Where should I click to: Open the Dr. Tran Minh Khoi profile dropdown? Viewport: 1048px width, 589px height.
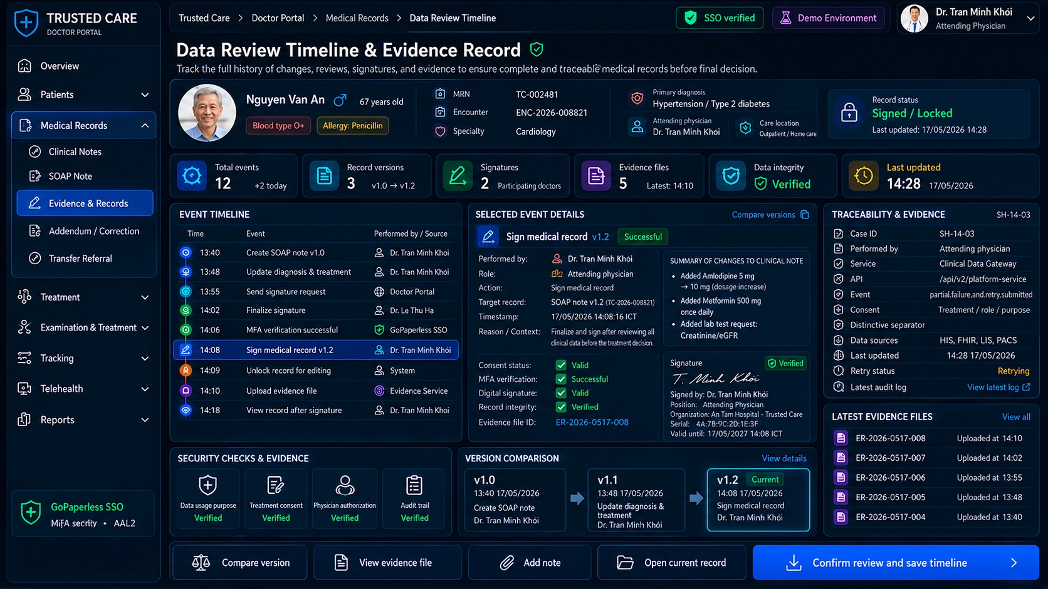pyautogui.click(x=1030, y=19)
